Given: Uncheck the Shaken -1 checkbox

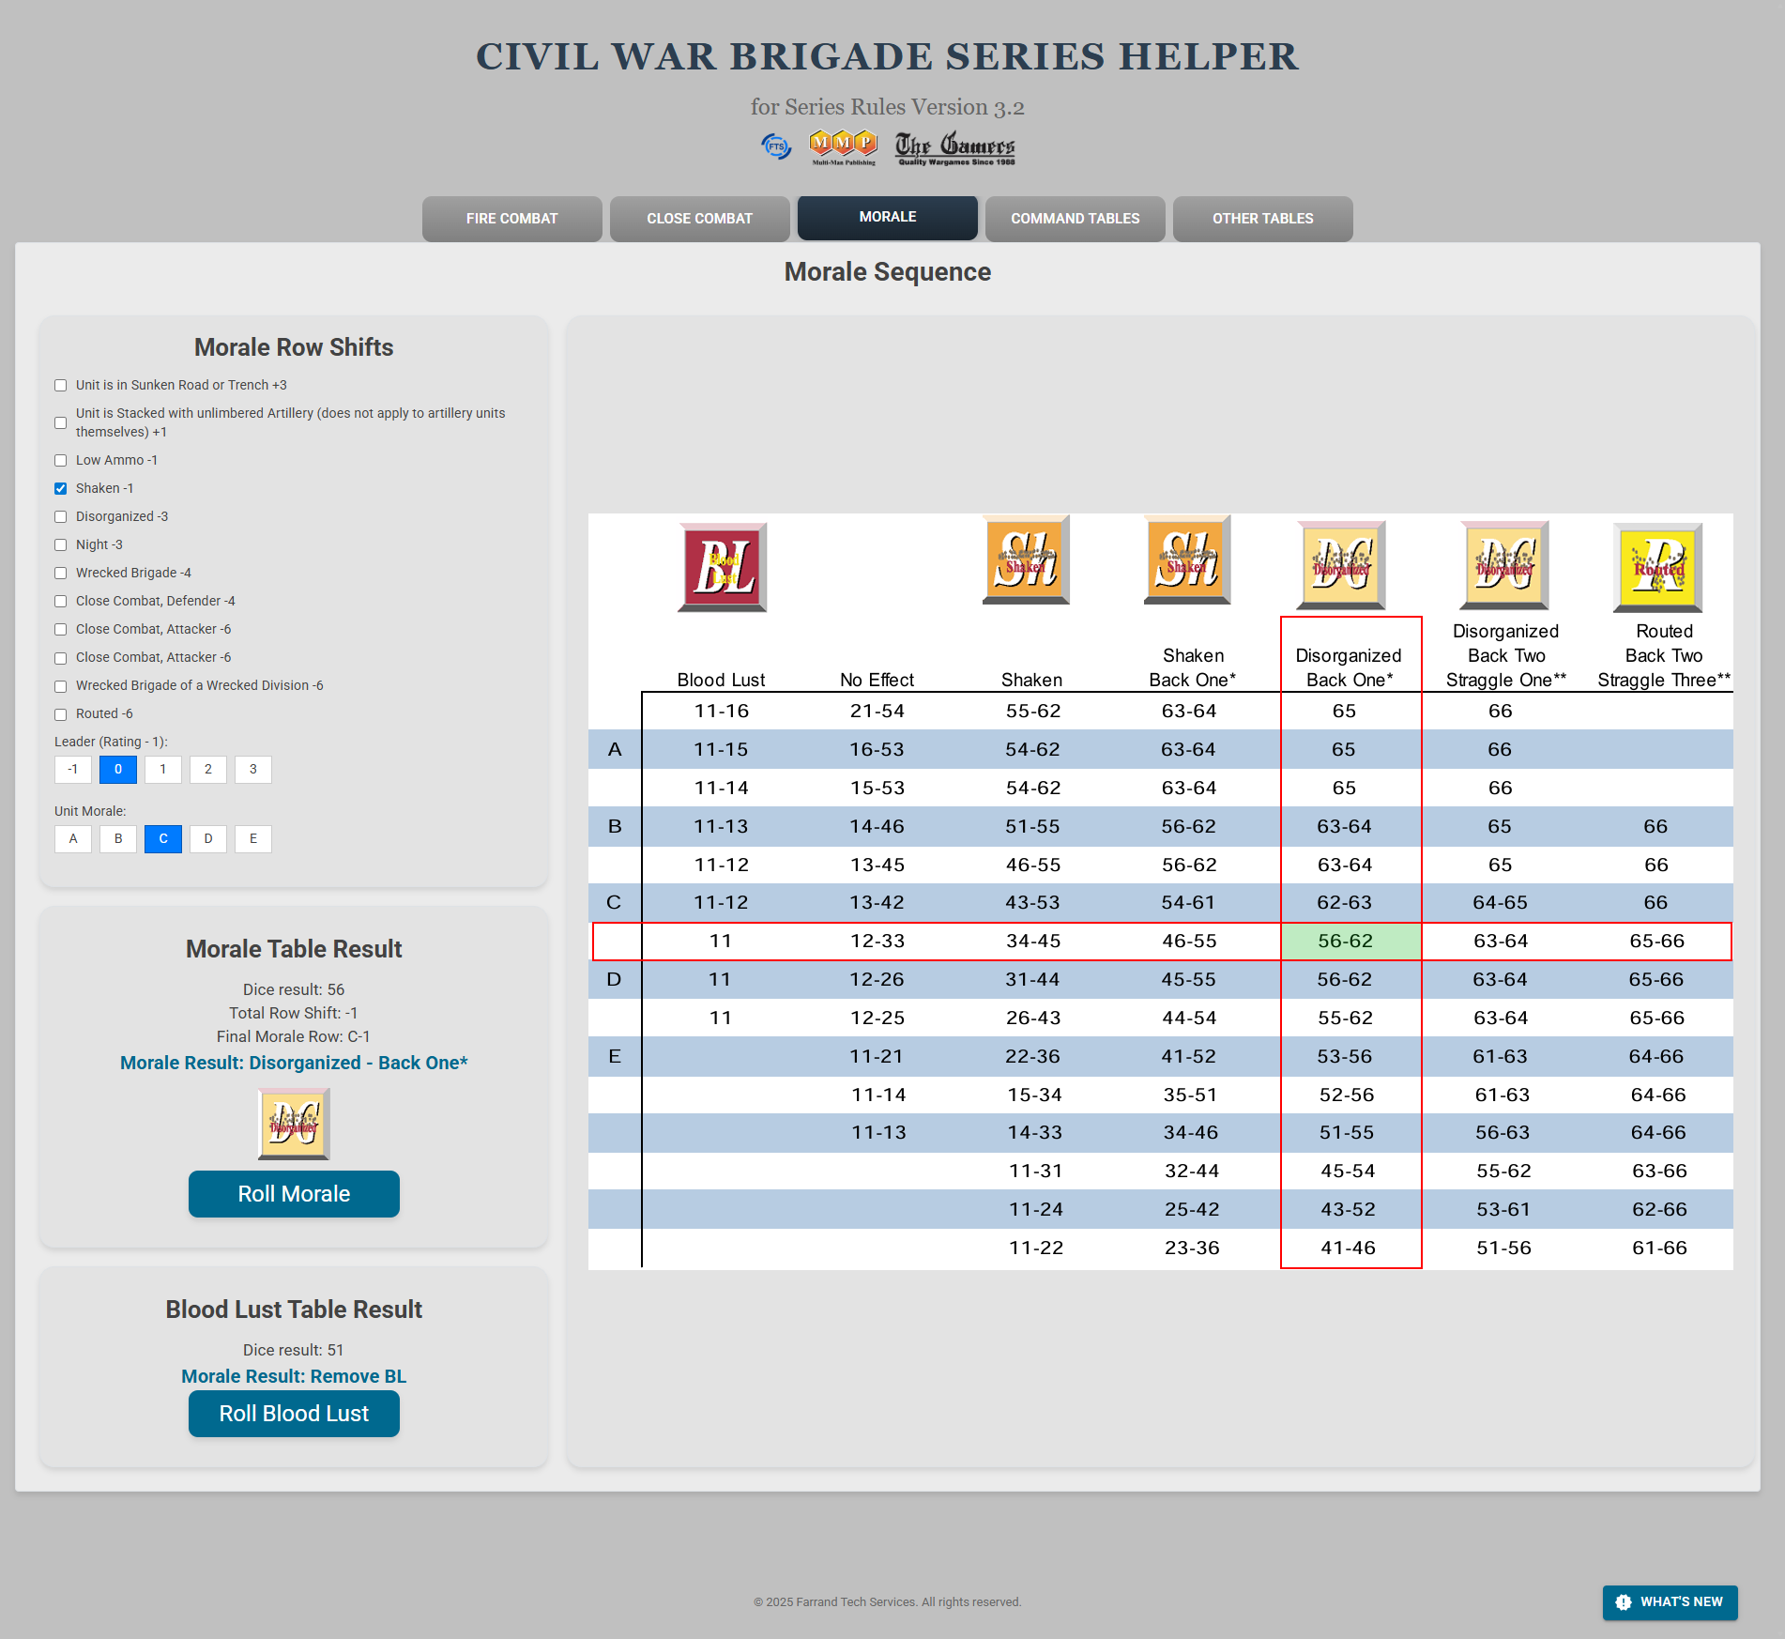Looking at the screenshot, I should (61, 489).
